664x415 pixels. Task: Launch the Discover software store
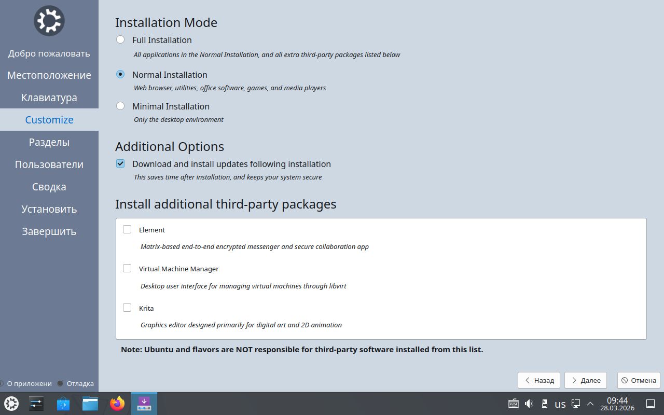coord(63,404)
